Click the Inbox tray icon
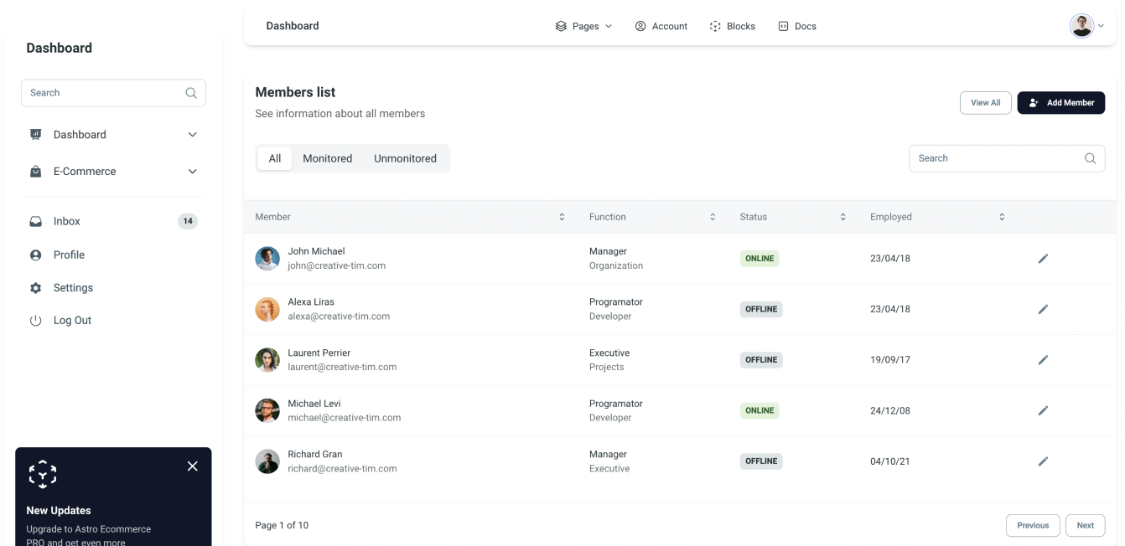This screenshot has height=546, width=1125. [35, 222]
